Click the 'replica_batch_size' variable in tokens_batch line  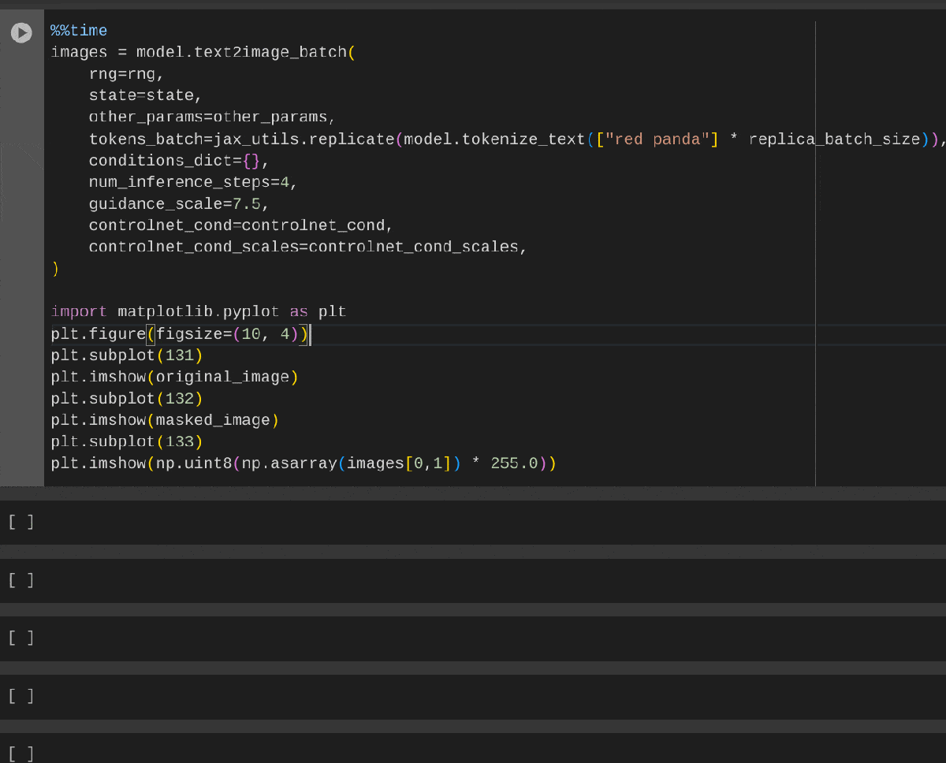(834, 140)
